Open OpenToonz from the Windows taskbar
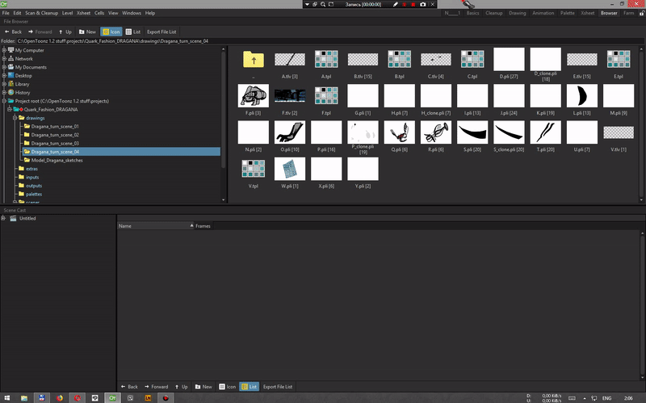646x403 pixels. coord(112,397)
